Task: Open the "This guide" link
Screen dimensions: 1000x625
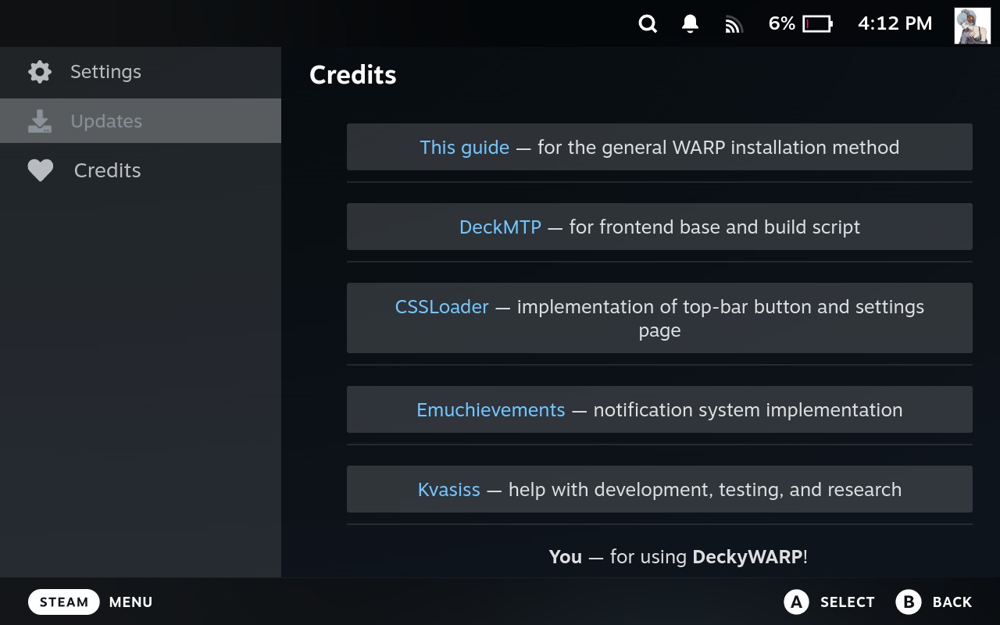Action: (464, 148)
